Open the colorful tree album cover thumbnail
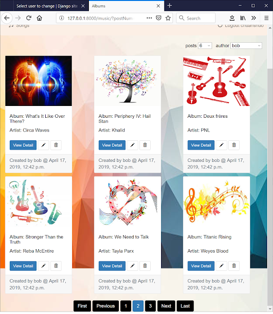This screenshot has height=314, width=273. coord(128,81)
